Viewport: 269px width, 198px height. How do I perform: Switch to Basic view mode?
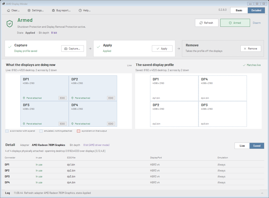[x=239, y=10]
